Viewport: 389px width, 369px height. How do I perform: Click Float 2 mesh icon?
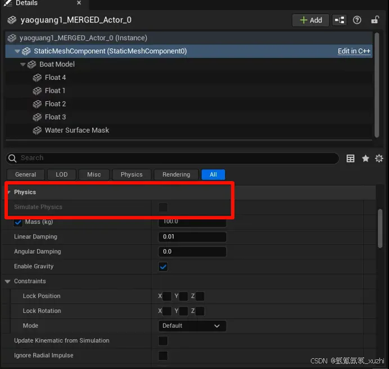click(x=37, y=104)
